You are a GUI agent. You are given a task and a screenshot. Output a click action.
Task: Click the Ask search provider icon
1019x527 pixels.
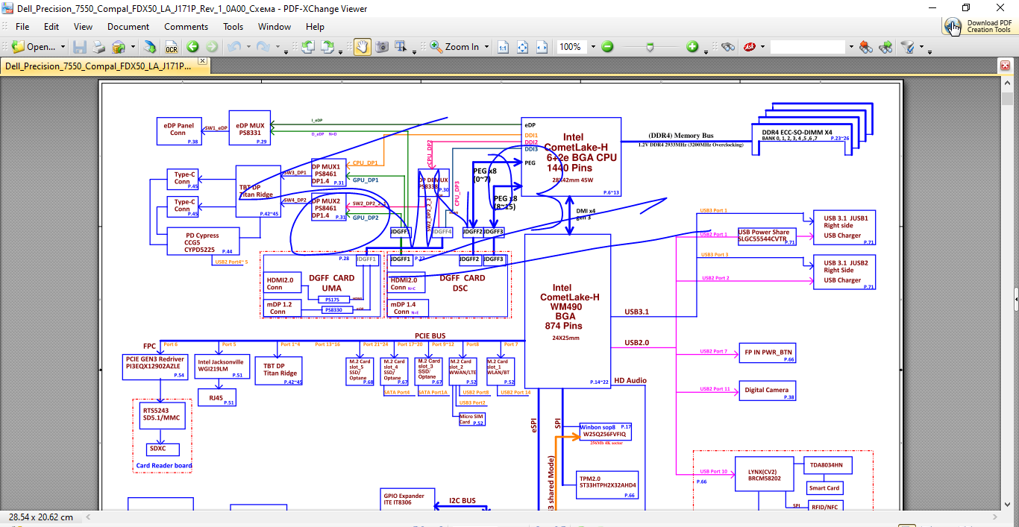(x=748, y=46)
